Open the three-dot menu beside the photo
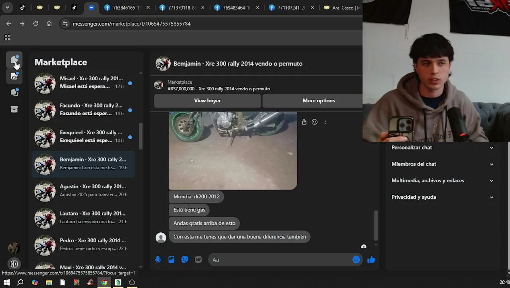Image resolution: width=510 pixels, height=288 pixels. point(325,122)
